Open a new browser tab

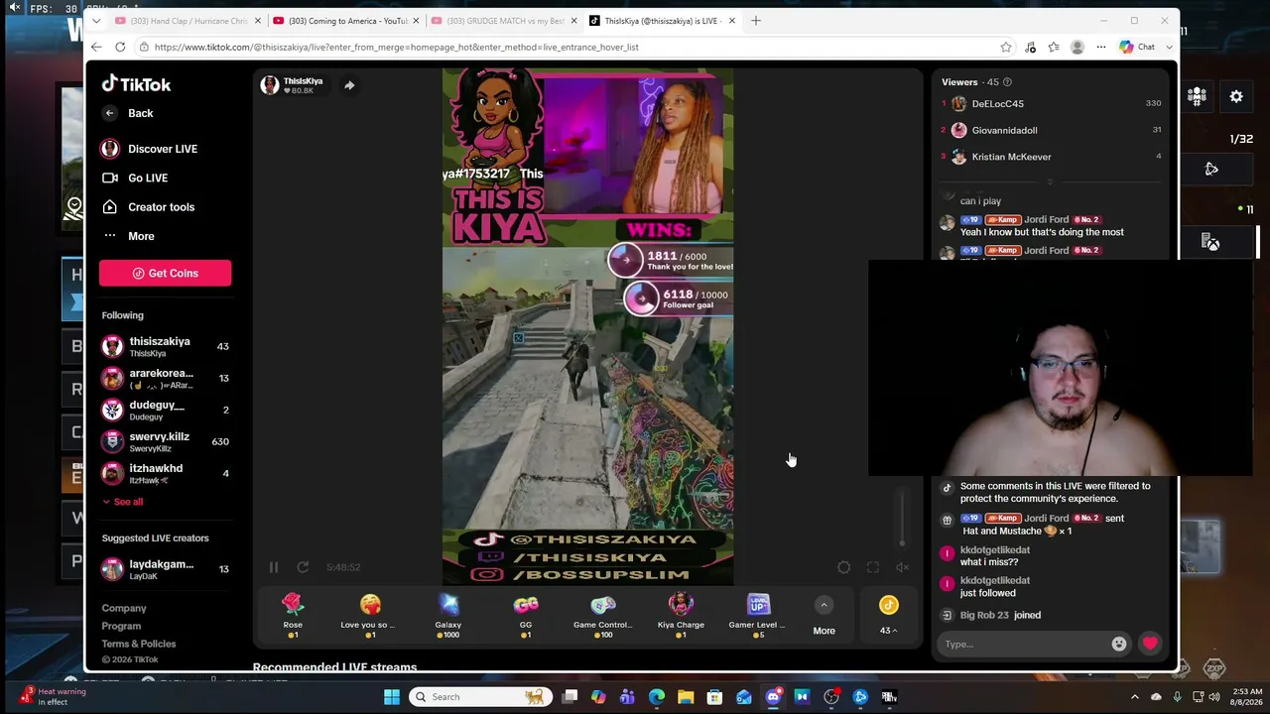click(x=756, y=21)
